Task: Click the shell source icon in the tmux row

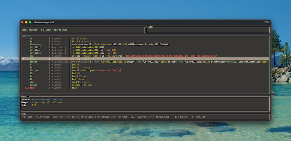Action: [x=52, y=88]
